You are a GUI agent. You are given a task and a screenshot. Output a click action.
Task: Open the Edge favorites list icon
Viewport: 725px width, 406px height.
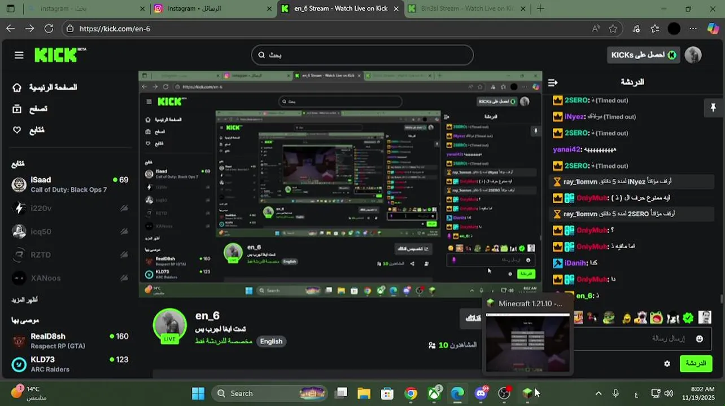tap(654, 28)
